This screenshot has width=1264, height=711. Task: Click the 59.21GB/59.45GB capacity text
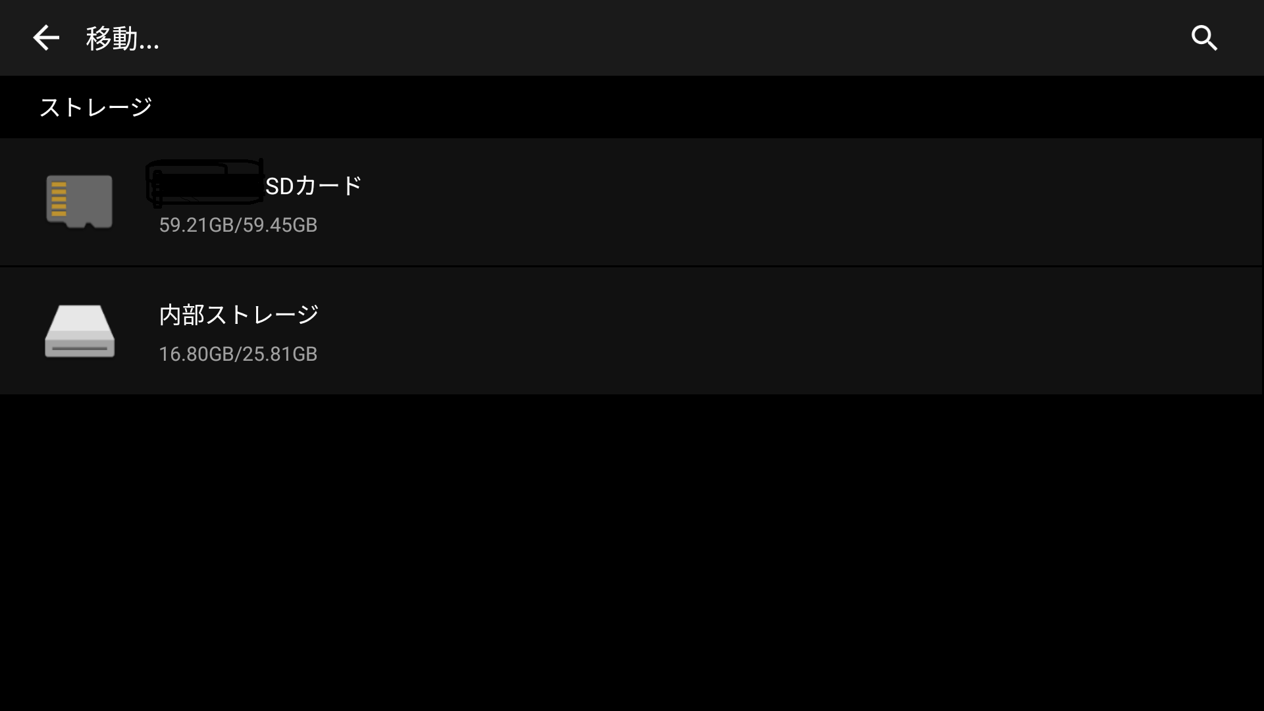click(x=238, y=225)
